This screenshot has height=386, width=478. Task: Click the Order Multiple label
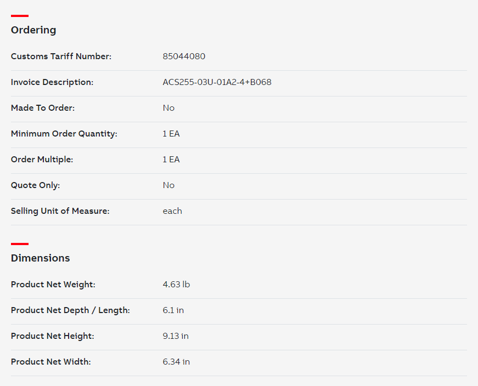pos(42,160)
